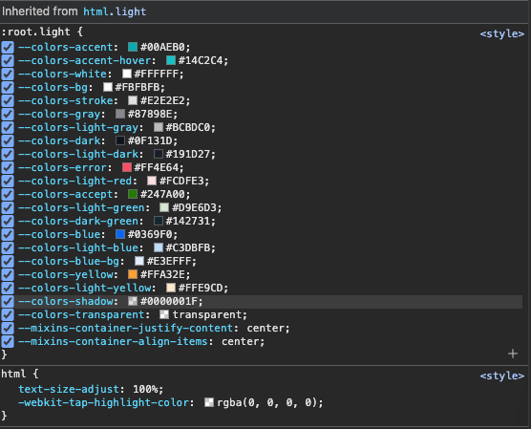Open the #E2E2E2 stroke color swatch
This screenshot has width=531, height=429.
point(133,100)
